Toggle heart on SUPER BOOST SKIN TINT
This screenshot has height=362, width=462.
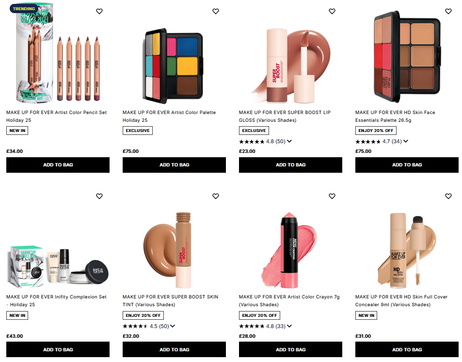point(216,196)
